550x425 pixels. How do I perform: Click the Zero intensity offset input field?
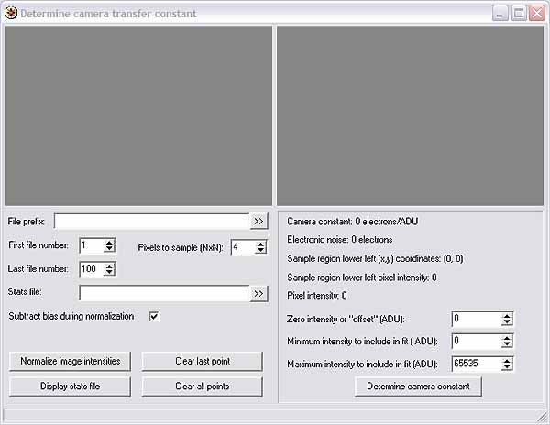(x=477, y=319)
